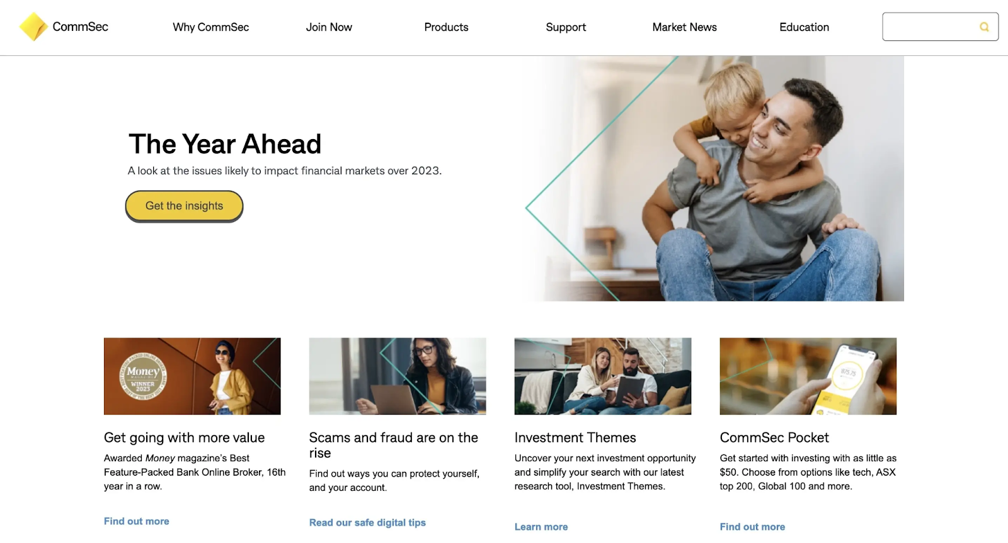
Task: Click the scams and fraud laptop thumbnail
Action: pyautogui.click(x=398, y=376)
